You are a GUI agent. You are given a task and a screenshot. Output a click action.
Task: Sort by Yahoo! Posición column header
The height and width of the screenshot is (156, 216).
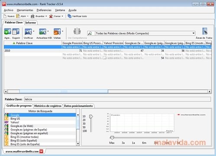[x=113, y=43]
